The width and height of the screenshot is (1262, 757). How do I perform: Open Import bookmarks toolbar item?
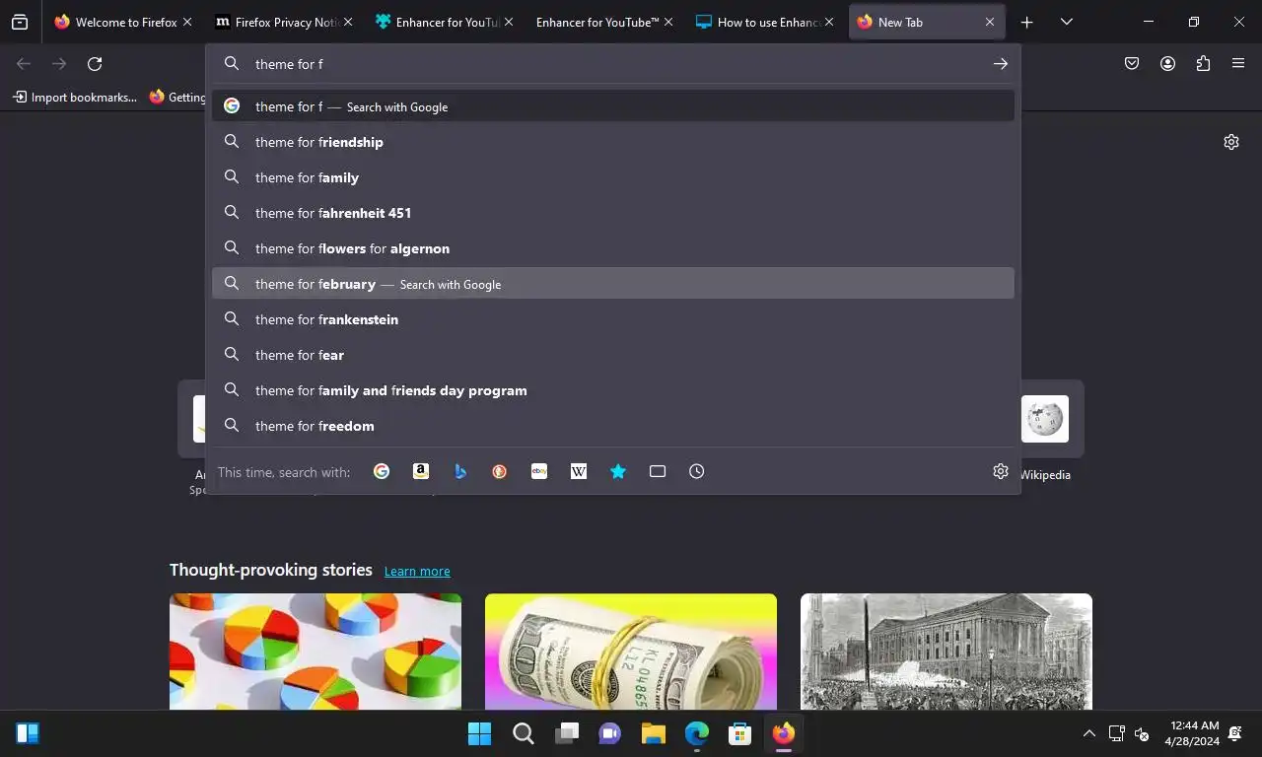pyautogui.click(x=75, y=97)
